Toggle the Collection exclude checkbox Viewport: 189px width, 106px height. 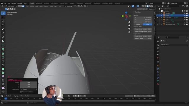pos(183,11)
